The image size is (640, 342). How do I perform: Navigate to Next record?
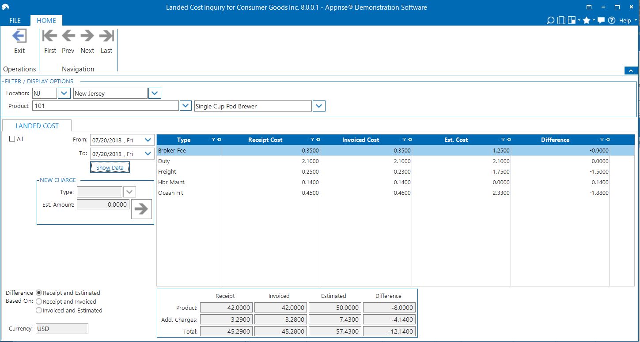(87, 36)
